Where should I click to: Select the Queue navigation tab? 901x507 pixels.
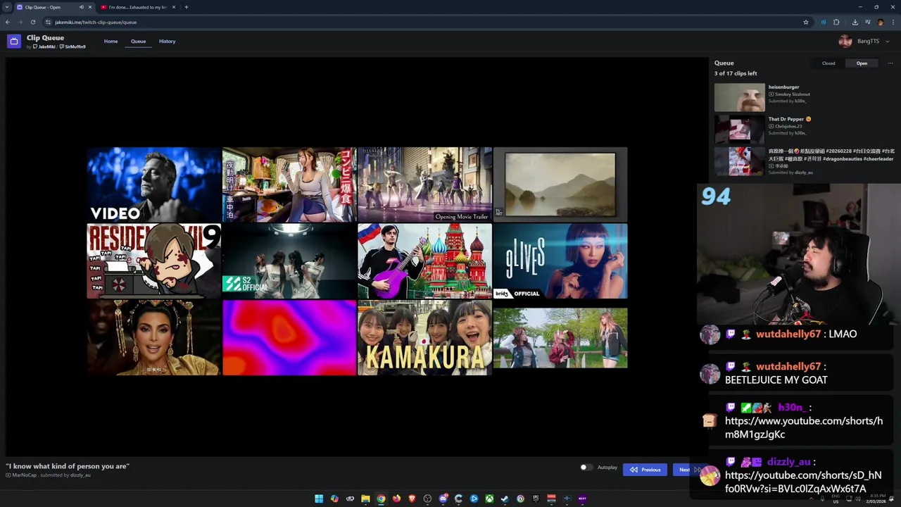pyautogui.click(x=138, y=41)
